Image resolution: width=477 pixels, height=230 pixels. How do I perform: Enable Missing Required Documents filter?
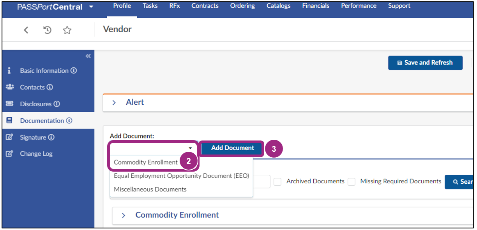(352, 182)
